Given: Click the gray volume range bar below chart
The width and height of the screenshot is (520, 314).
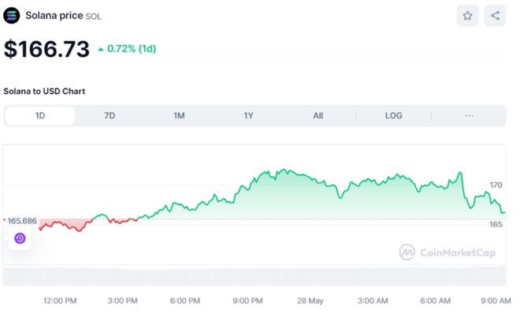Looking at the screenshot, I should tap(254, 275).
